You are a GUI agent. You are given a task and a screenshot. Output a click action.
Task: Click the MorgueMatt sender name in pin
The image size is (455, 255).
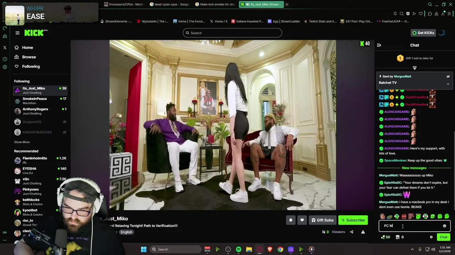pyautogui.click(x=402, y=76)
